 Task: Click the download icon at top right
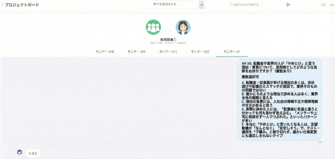coord(331,5)
